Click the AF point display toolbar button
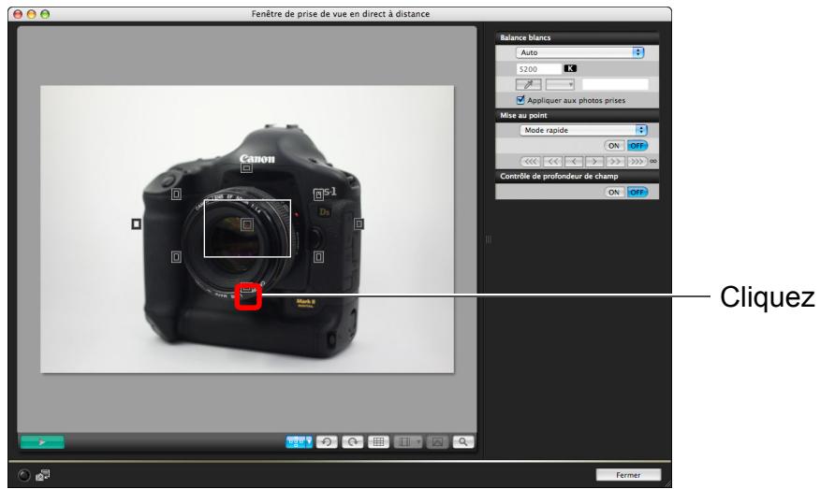The height and width of the screenshot is (489, 820). pos(296,442)
